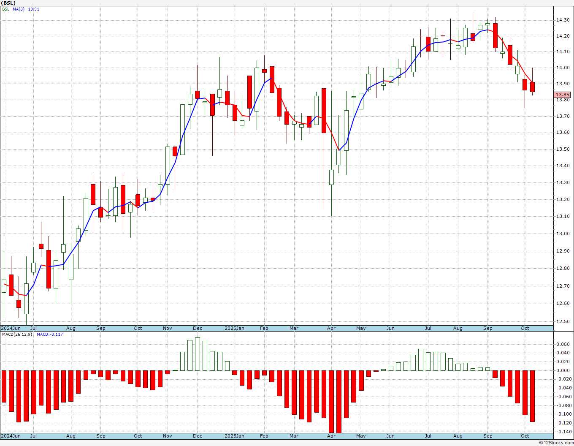
Task: Click the 14.20 price axis label
Action: [x=563, y=36]
